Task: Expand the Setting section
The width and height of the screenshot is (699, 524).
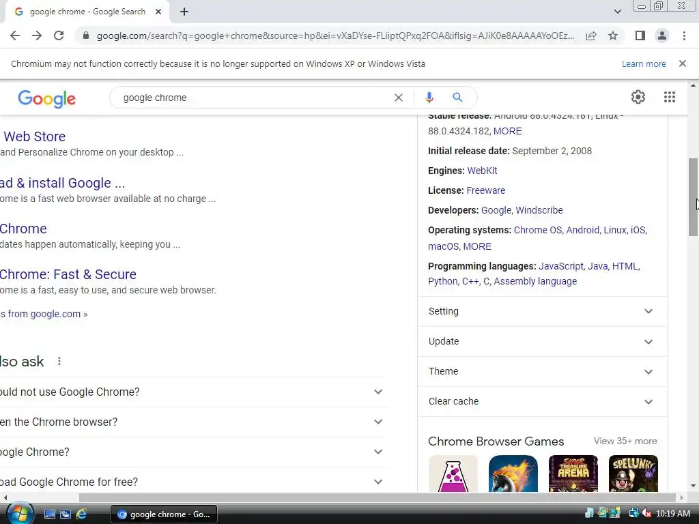Action: 543,311
